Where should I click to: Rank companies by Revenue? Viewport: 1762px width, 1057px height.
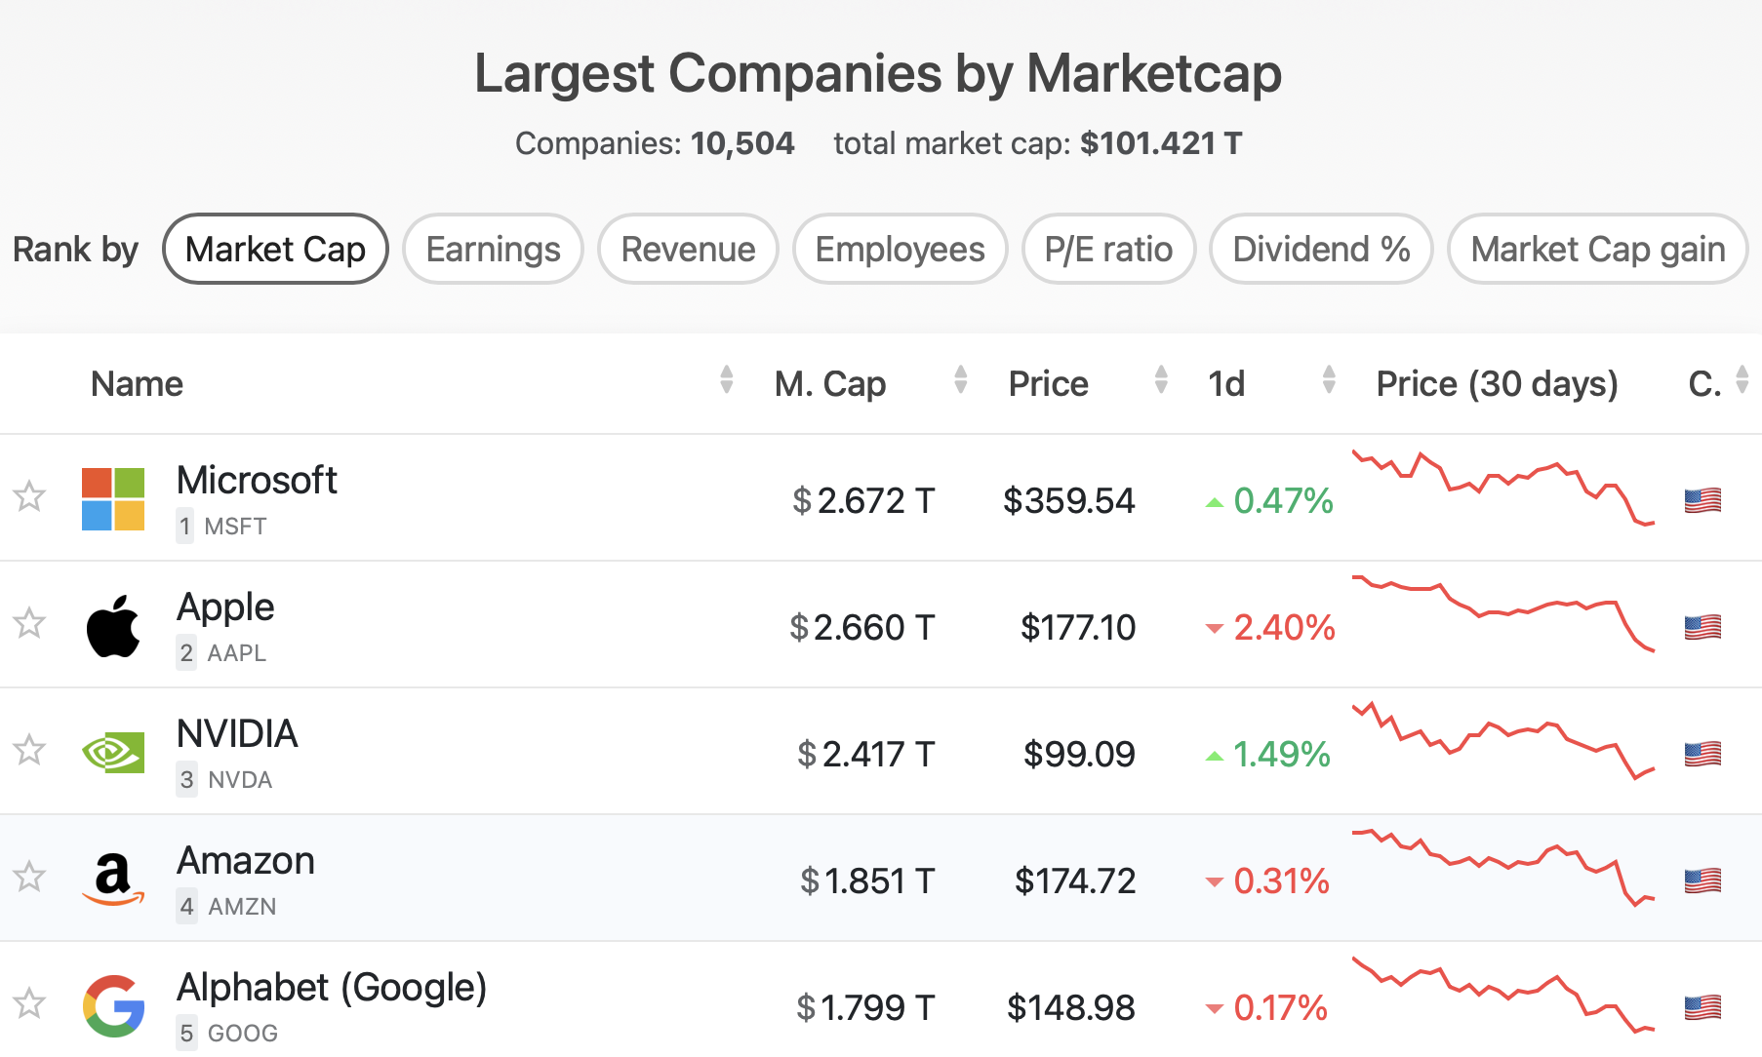click(688, 249)
